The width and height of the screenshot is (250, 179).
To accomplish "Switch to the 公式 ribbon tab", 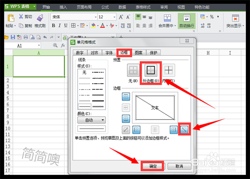I will (x=105, y=7).
